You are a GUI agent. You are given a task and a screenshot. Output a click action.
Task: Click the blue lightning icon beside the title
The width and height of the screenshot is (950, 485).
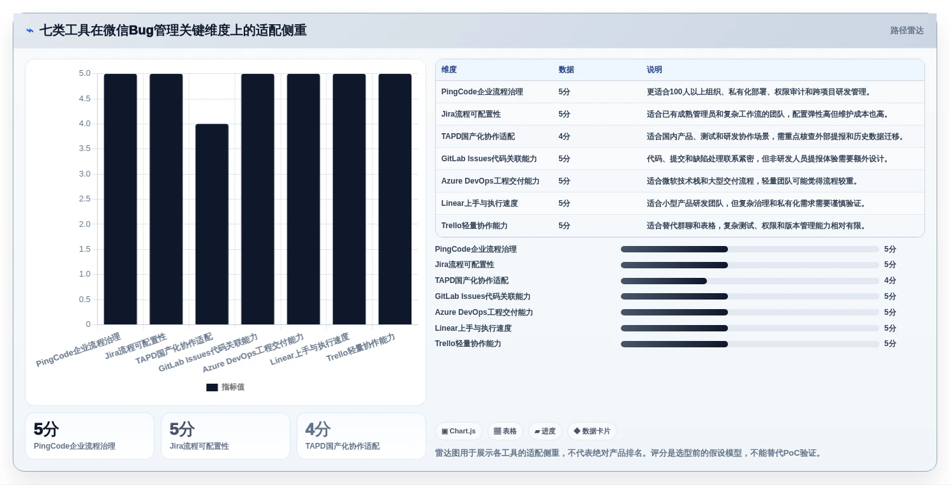(30, 31)
